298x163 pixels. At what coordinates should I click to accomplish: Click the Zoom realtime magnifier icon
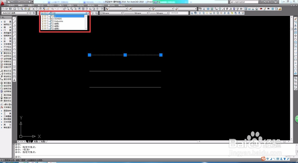pos(68,9)
